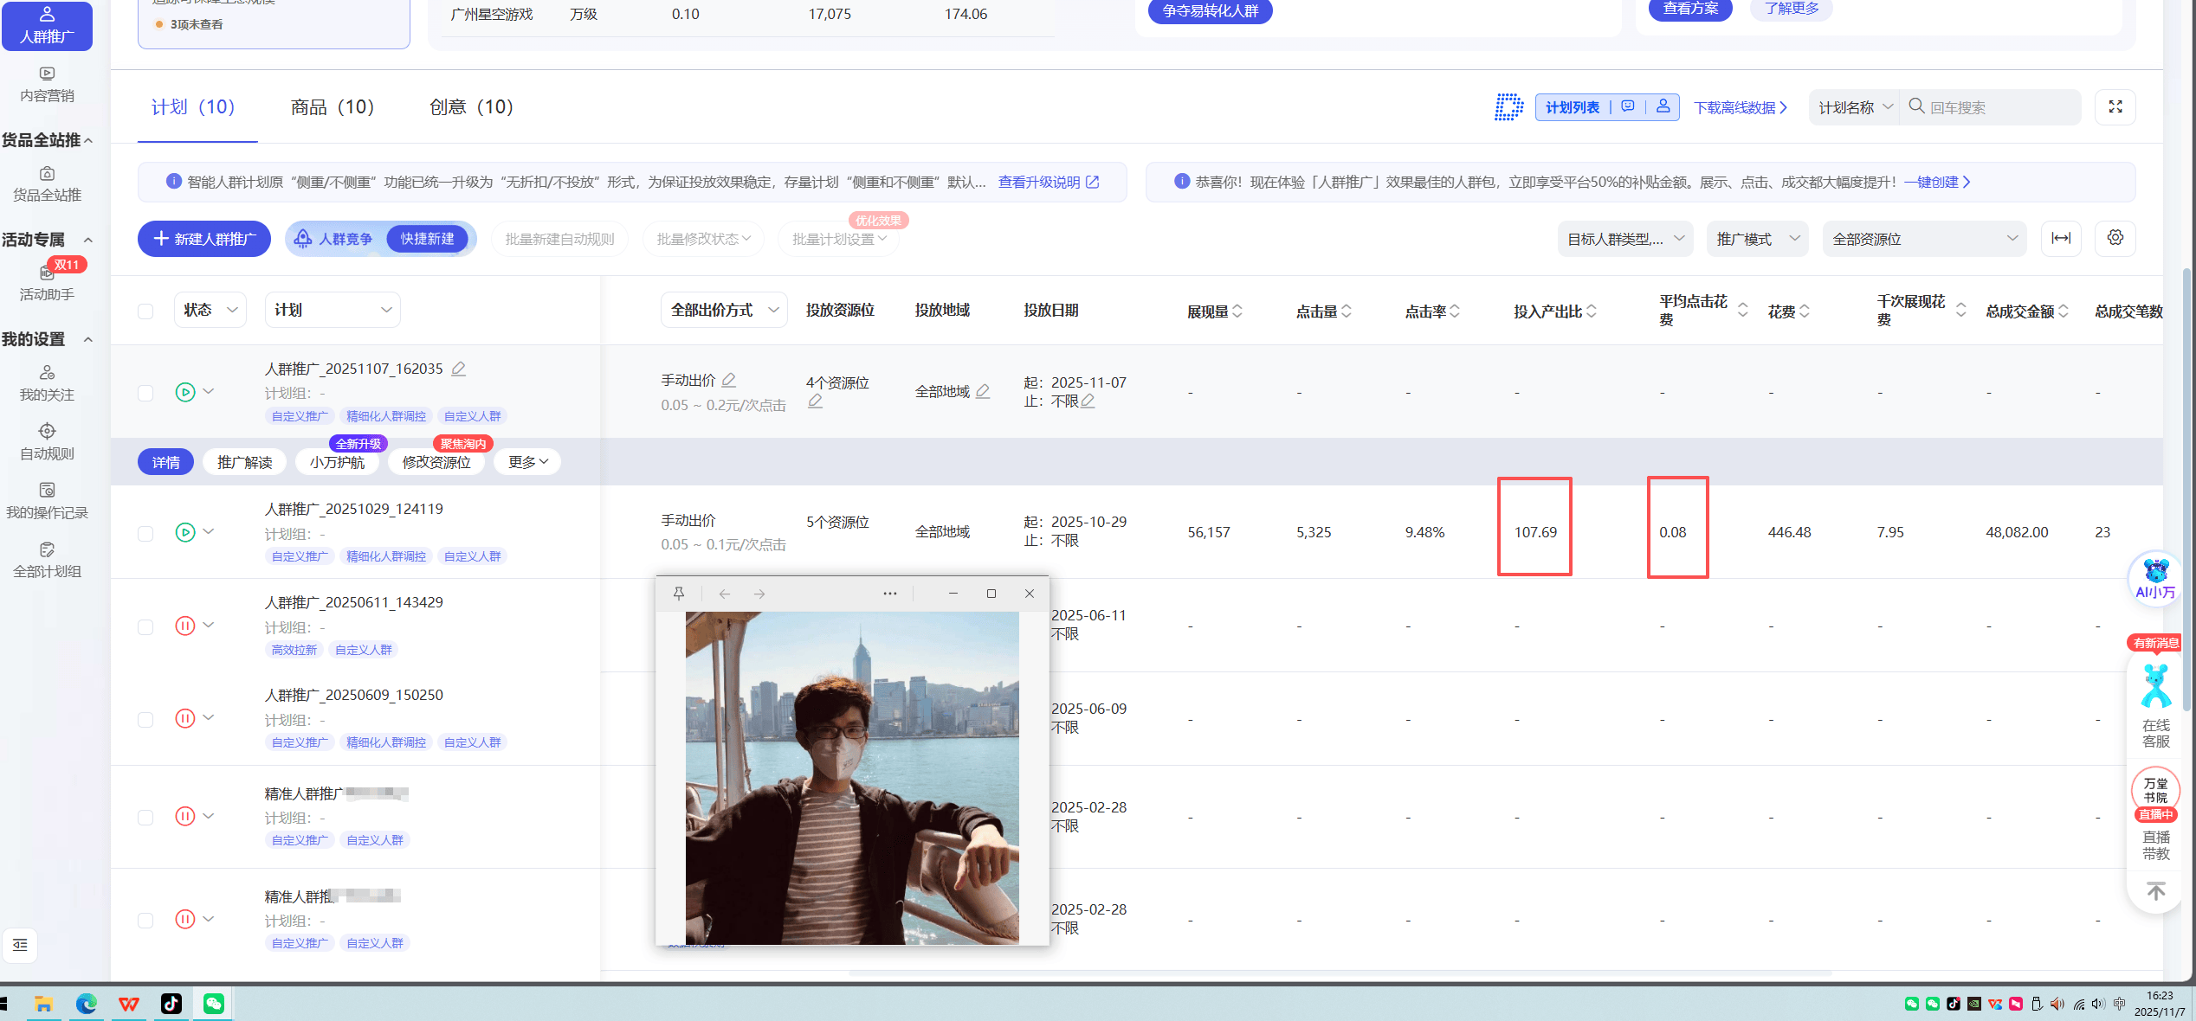Select checkbox for plan 人群推广_20251029_124119
This screenshot has width=2196, height=1021.
(x=145, y=533)
